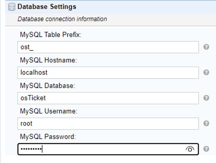
Task: Click the MySQL Database help icon
Action: click(207, 98)
